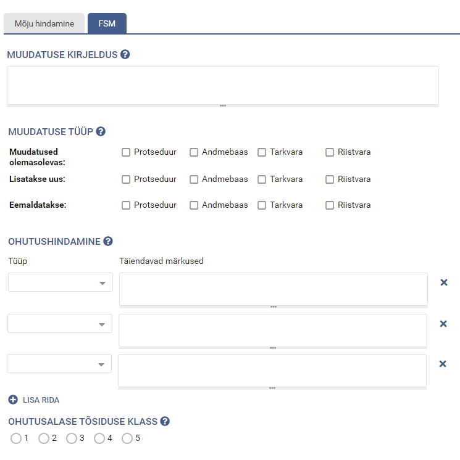Image resolution: width=460 pixels, height=460 pixels.
Task: Enable Protseduur in Lisatakse uus row
Action: click(x=126, y=179)
